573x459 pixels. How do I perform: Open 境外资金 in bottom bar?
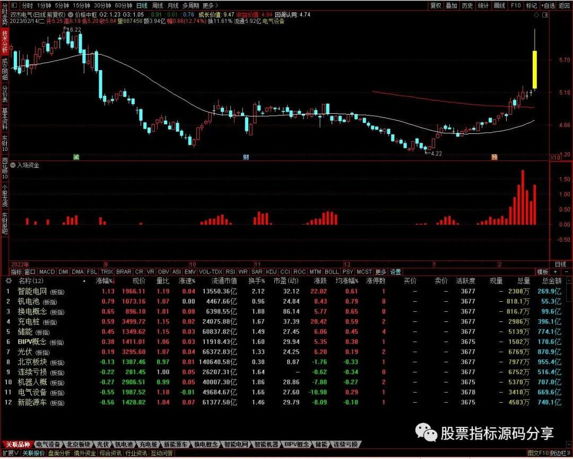click(85, 453)
